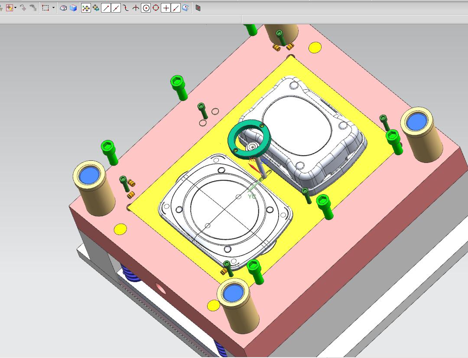Open the selection filter tool
468x358 pixels.
9,8
